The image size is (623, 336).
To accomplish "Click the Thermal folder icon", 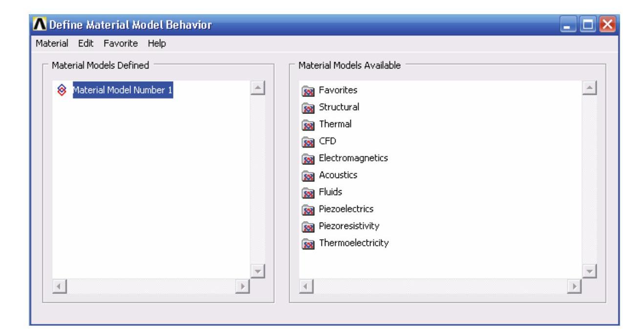I will click(x=308, y=124).
